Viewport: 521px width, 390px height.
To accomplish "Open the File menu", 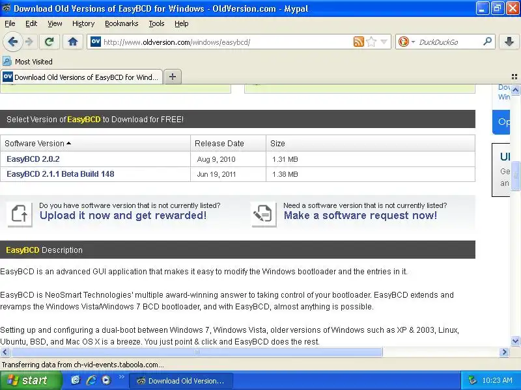I will click(10, 23).
